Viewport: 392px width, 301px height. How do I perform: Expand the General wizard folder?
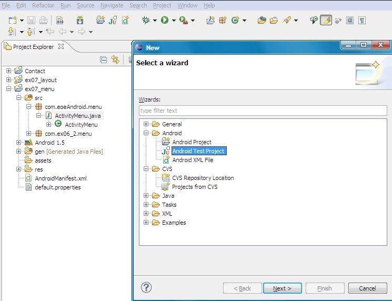point(146,124)
